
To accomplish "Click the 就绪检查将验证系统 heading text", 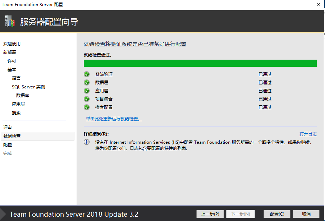I will (135, 44).
